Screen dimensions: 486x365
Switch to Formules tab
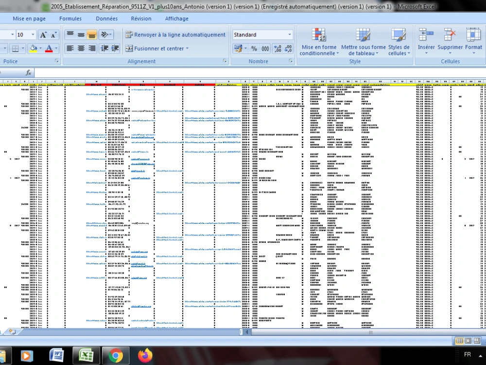pos(70,18)
